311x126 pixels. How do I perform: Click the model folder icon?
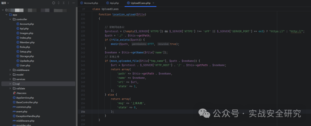pyautogui.click(x=14, y=75)
